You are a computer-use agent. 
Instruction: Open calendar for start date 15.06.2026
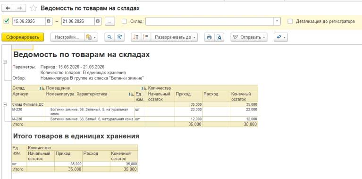click(49, 21)
